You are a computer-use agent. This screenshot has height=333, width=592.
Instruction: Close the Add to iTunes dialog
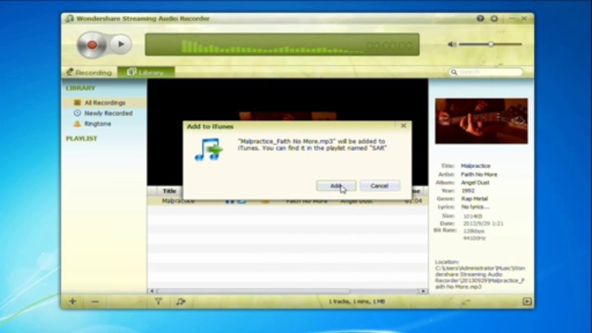(x=404, y=125)
